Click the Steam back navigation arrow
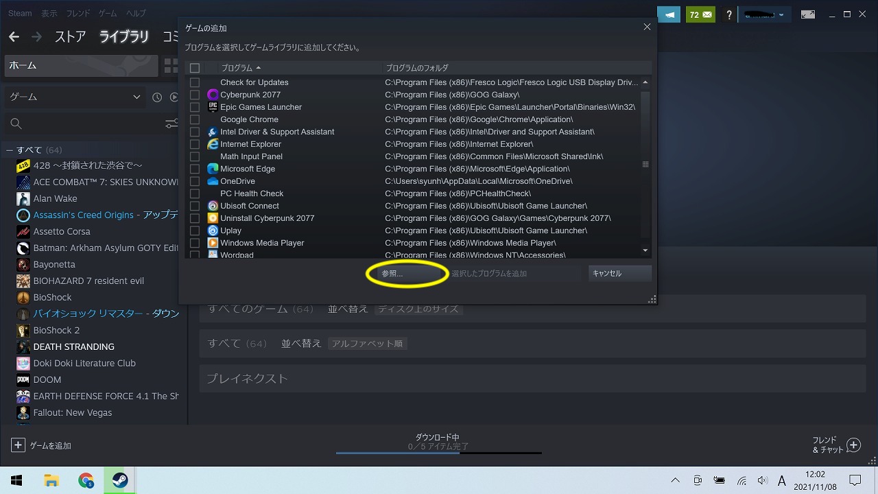The height and width of the screenshot is (494, 878). click(x=14, y=37)
